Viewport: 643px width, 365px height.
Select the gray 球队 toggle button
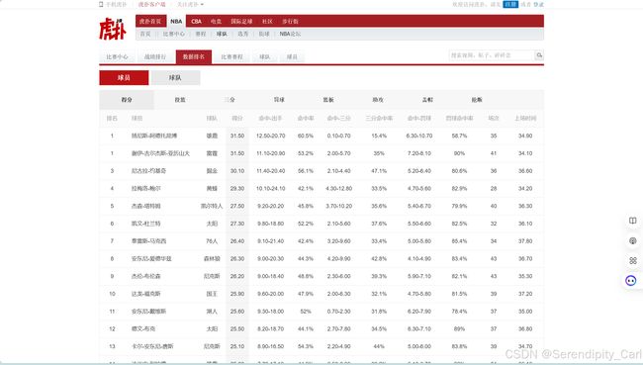click(x=175, y=77)
